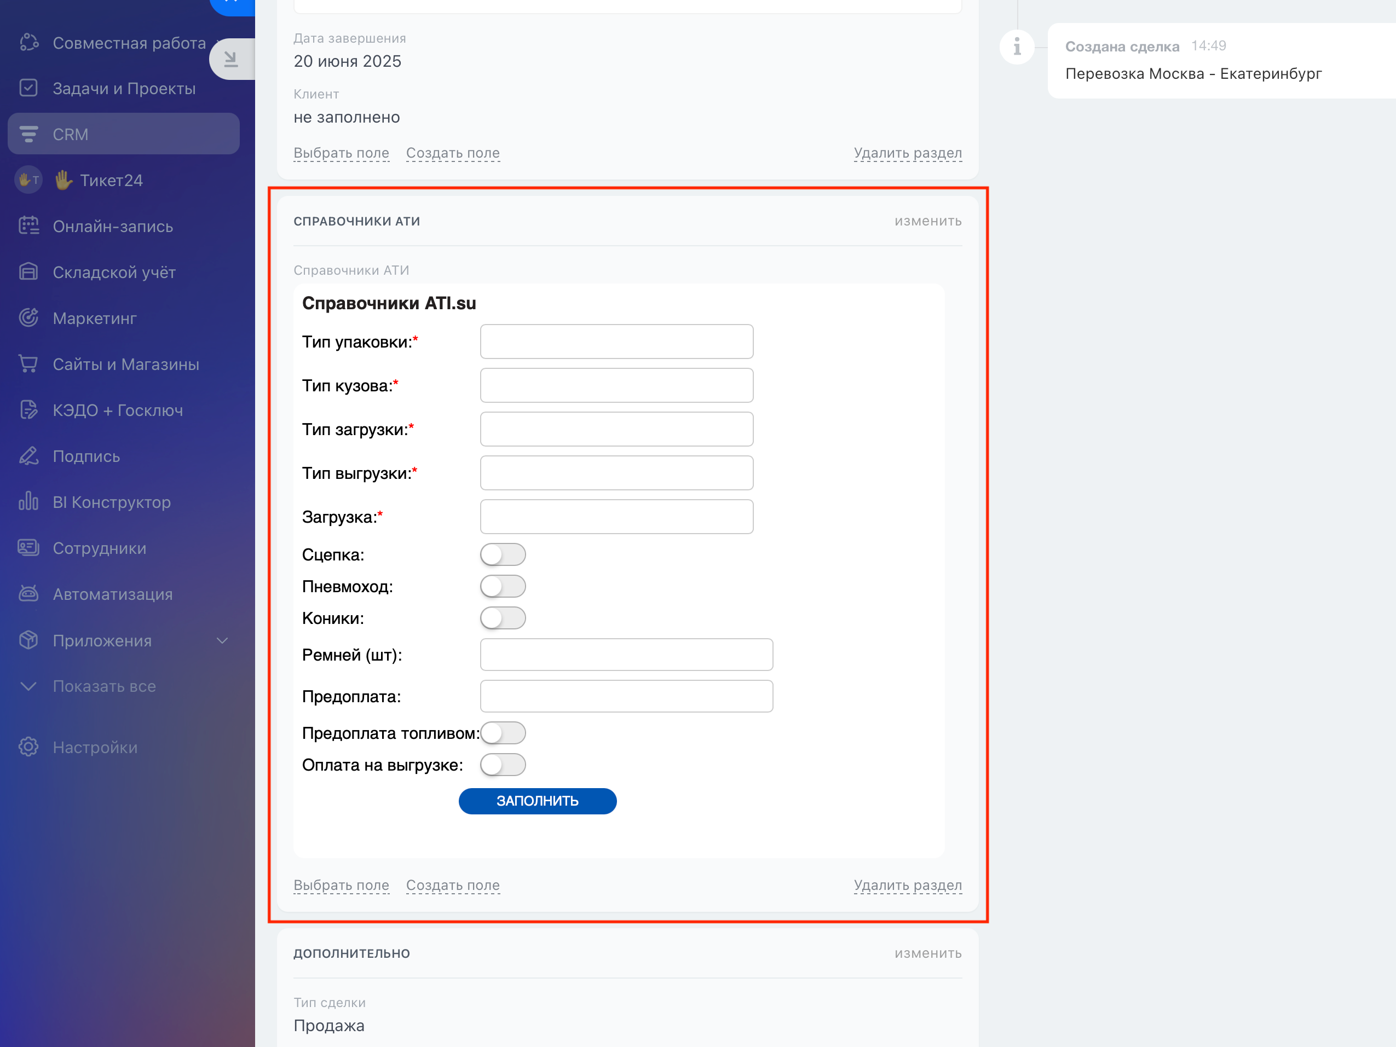Open Задачи и Проекты menu item

(x=124, y=88)
